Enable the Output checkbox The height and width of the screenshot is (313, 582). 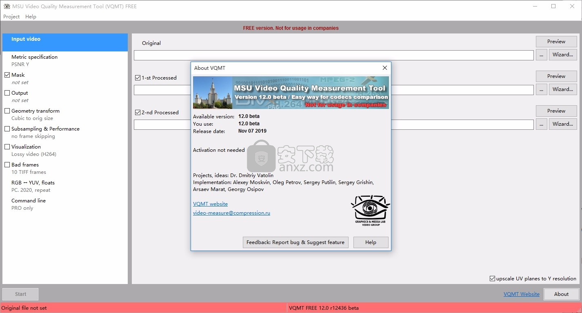pos(7,93)
